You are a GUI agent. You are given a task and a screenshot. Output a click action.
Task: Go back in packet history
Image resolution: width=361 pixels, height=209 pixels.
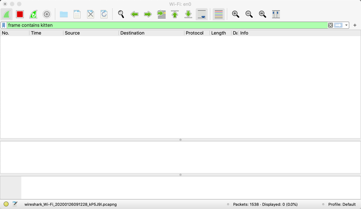click(134, 14)
